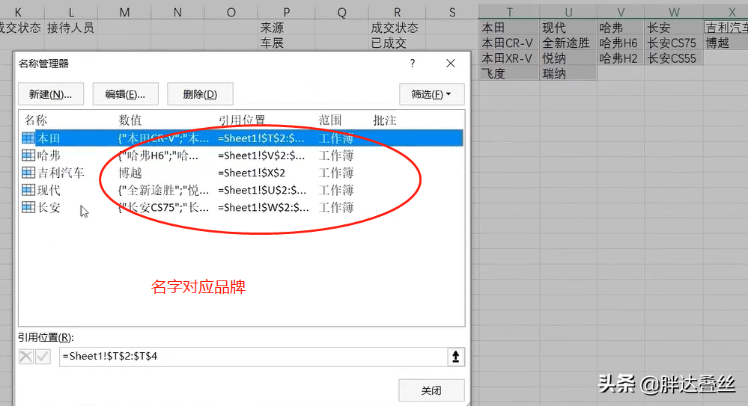Select the 长安 row name text
The height and width of the screenshot is (406, 748).
tap(49, 207)
